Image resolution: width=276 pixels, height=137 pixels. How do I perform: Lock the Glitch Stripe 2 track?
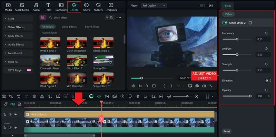coord(5,115)
